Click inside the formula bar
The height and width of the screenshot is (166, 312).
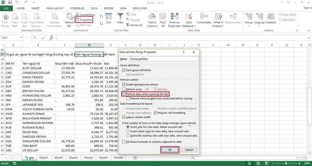182,38
